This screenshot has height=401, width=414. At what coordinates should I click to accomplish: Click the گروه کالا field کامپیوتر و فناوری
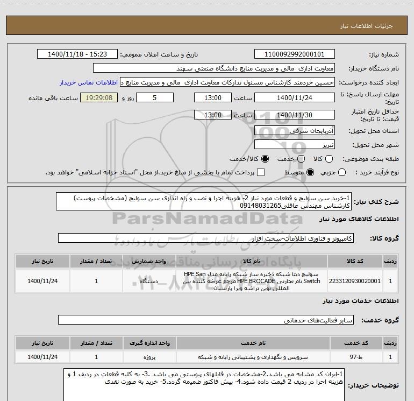click(206, 238)
